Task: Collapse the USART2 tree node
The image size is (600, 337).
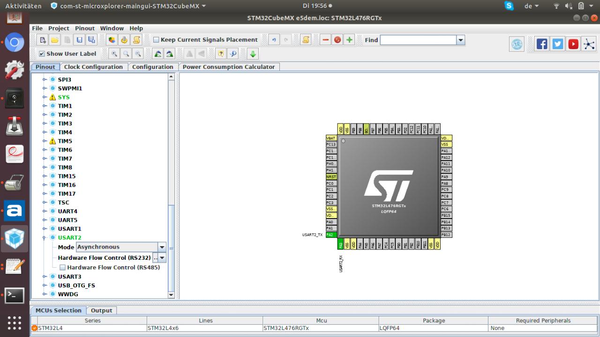Action: point(45,238)
